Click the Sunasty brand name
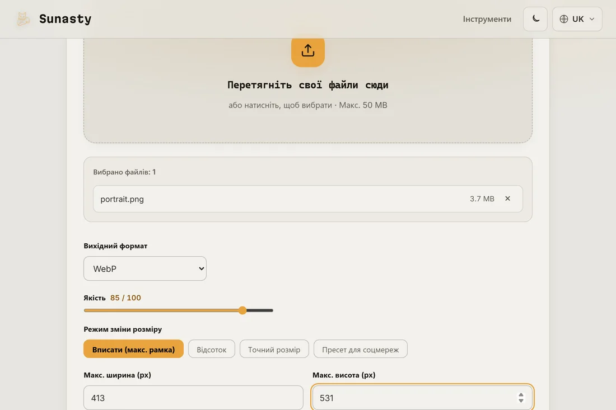Screen dimensions: 616x410 (x=65, y=19)
